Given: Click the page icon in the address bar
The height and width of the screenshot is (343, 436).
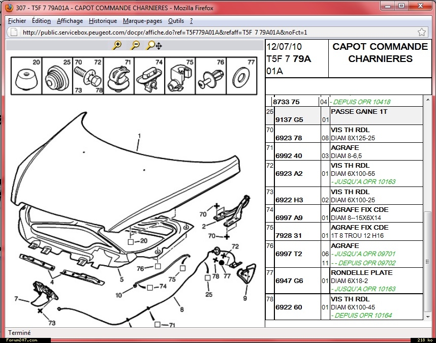Looking at the screenshot, I should coord(14,32).
